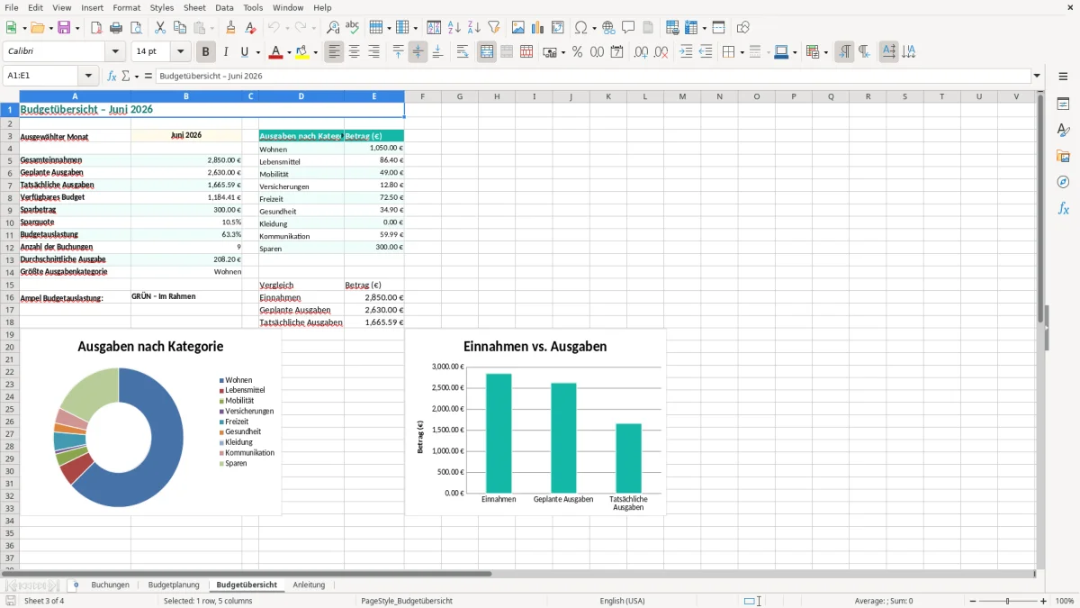This screenshot has height=608, width=1080.
Task: Open the Data menu
Action: (x=224, y=7)
